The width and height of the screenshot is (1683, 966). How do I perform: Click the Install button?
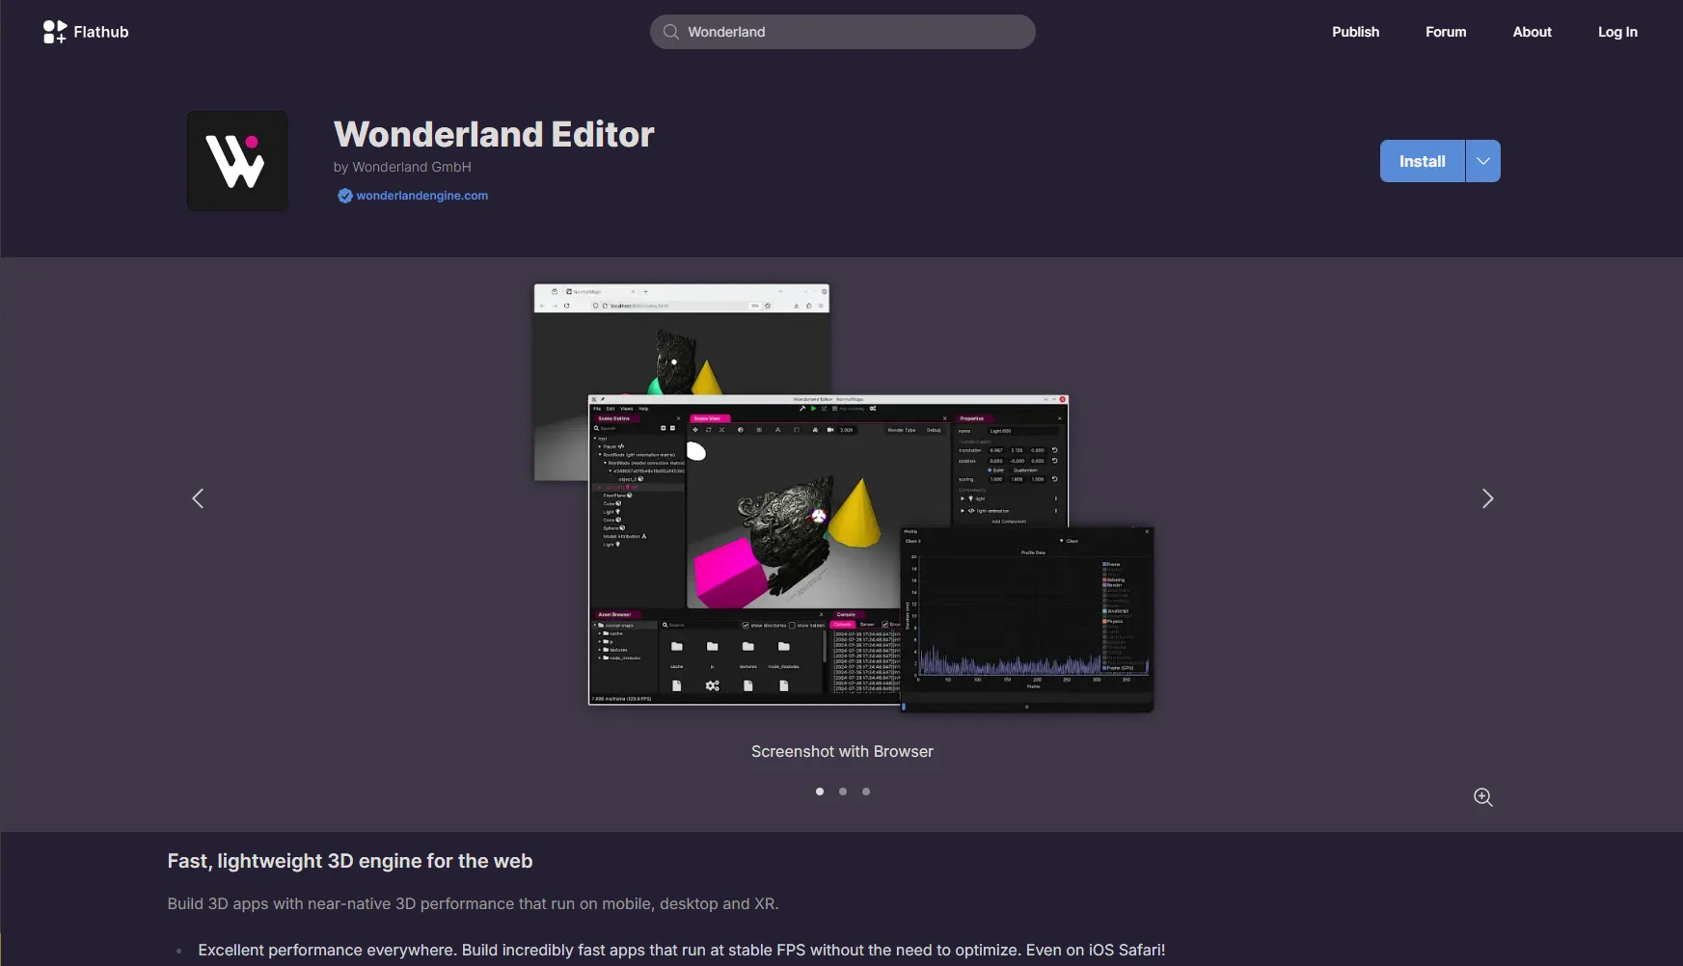pyautogui.click(x=1421, y=161)
